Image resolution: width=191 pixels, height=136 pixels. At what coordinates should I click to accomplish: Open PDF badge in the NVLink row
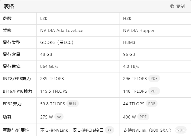pyautogui.click(x=181, y=130)
